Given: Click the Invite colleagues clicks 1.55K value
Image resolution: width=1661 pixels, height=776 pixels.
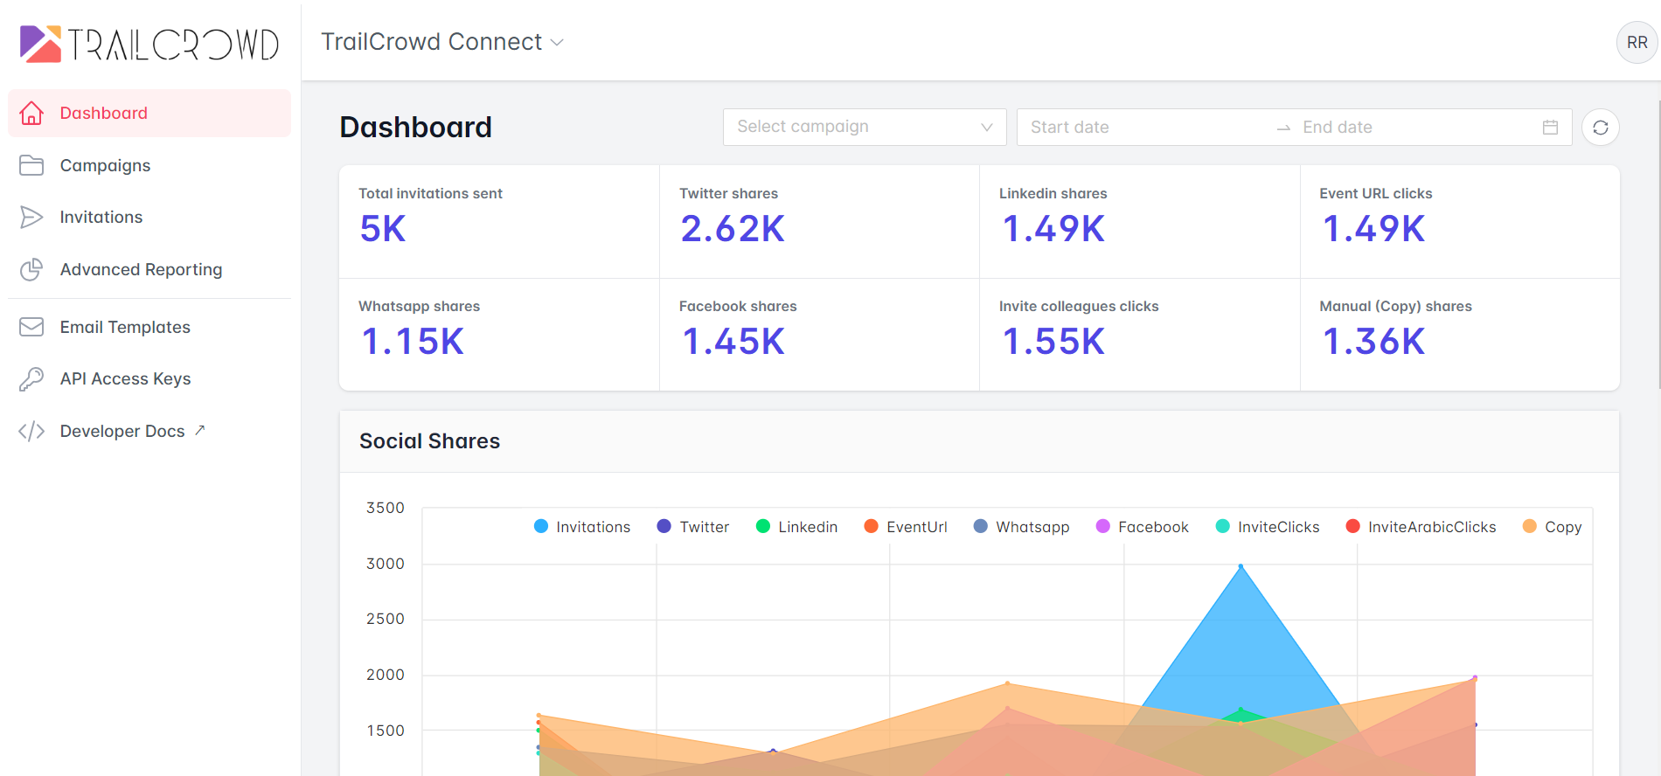Looking at the screenshot, I should [x=1053, y=342].
